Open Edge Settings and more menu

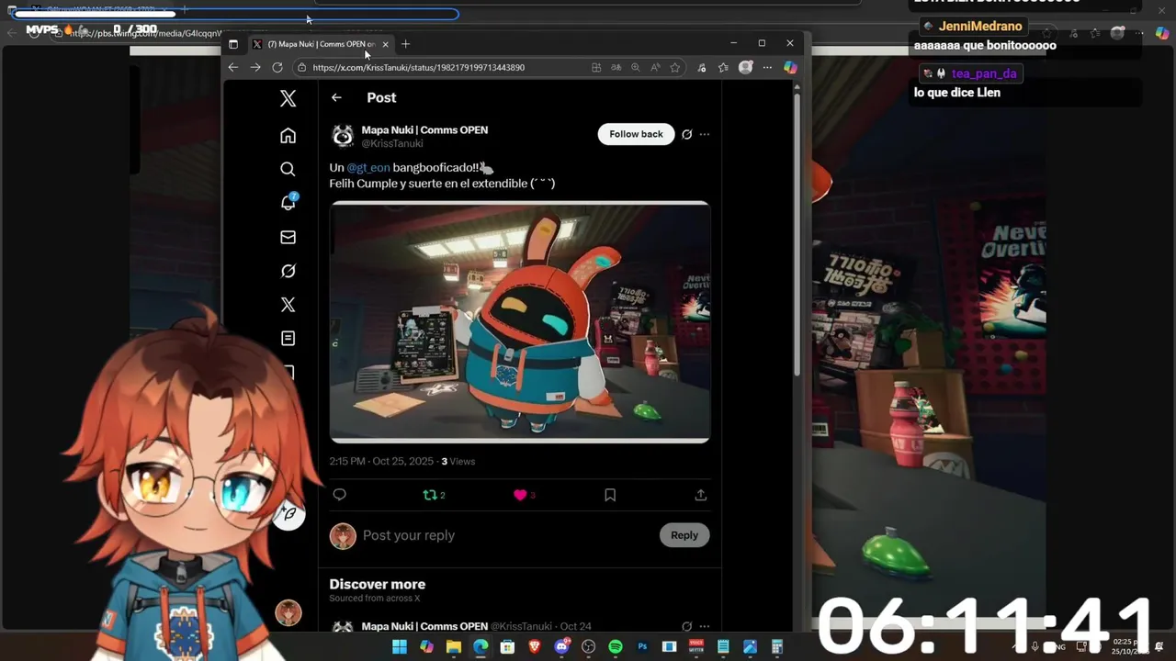(x=767, y=67)
